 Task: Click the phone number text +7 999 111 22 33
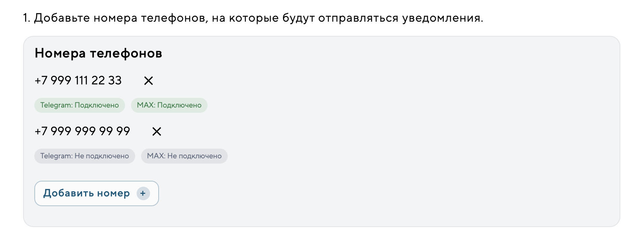tap(78, 81)
